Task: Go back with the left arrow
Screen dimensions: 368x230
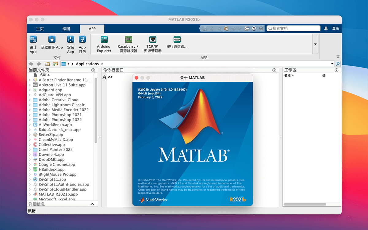Action: (31, 64)
